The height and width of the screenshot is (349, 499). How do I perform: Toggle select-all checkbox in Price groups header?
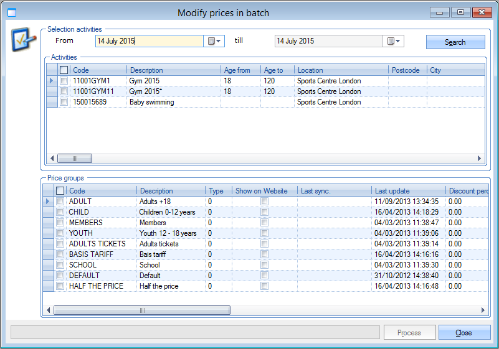(60, 191)
